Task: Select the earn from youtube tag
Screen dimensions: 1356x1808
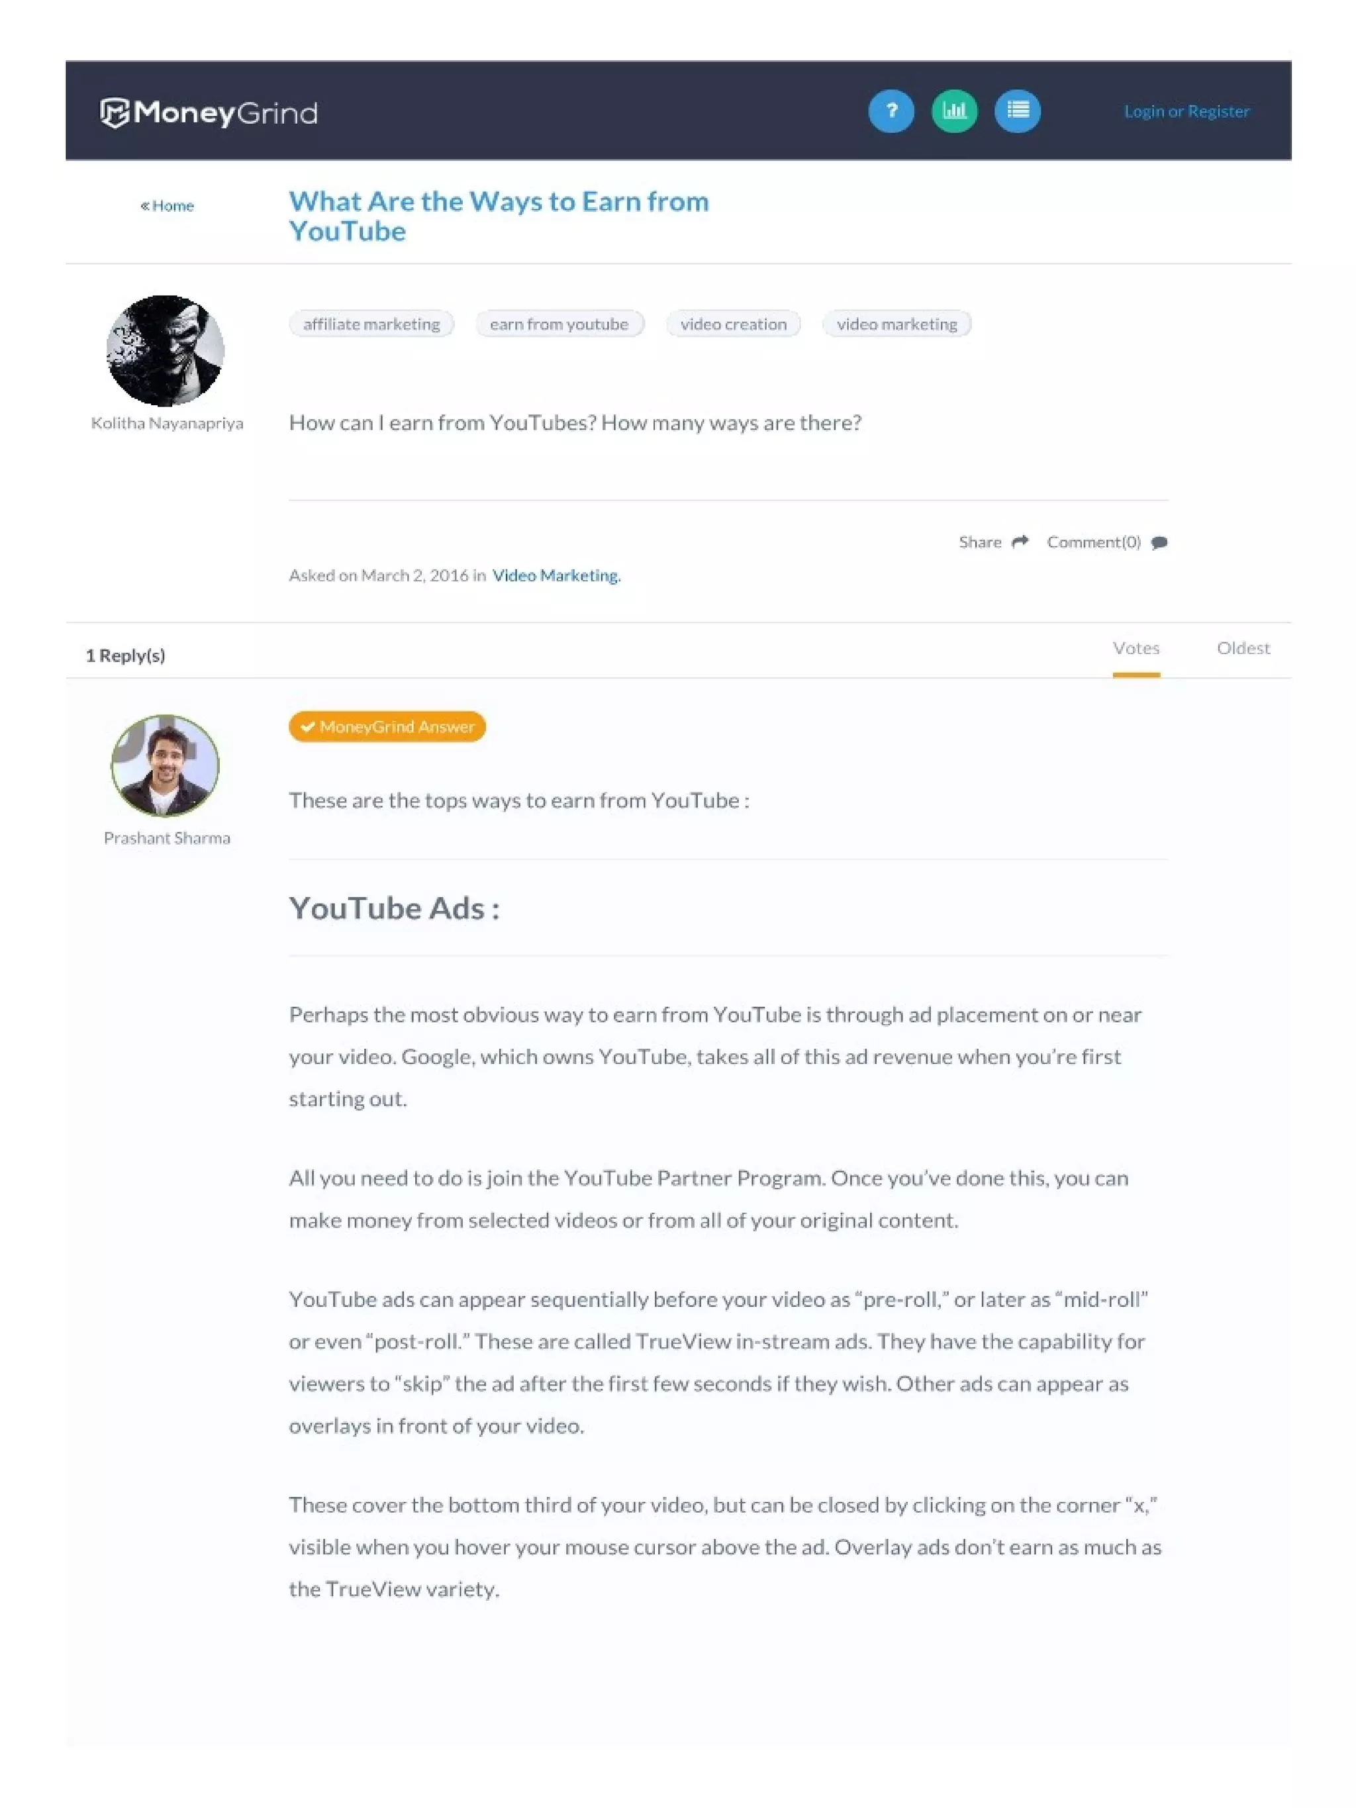Action: (x=560, y=324)
